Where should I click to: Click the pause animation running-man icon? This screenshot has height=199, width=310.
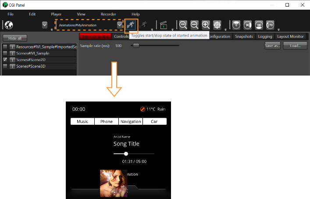tap(143, 25)
